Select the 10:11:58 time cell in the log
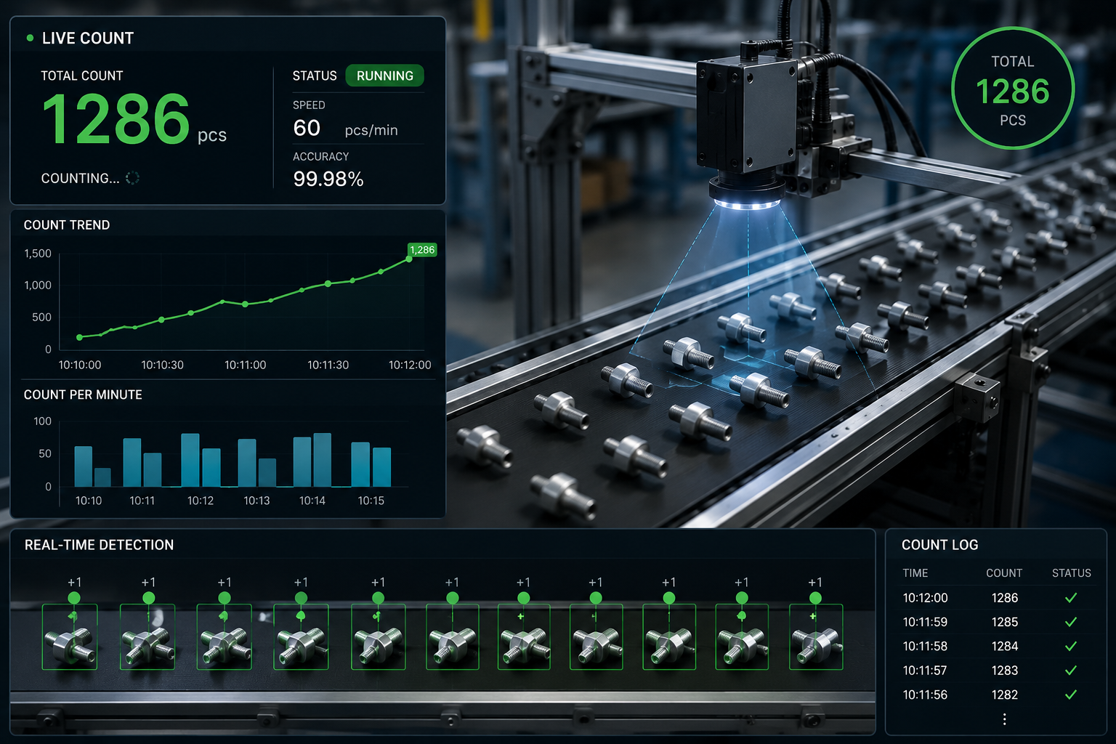This screenshot has height=744, width=1116. (925, 646)
